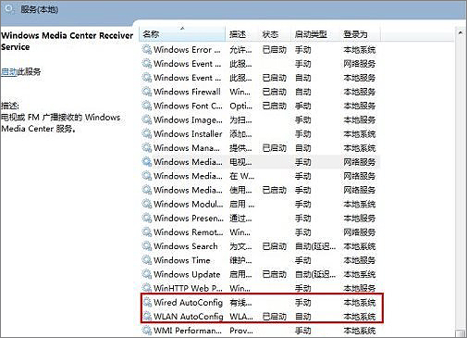Click the WinHTTP Web P... service icon
This screenshot has height=338, width=467.
[x=147, y=288]
